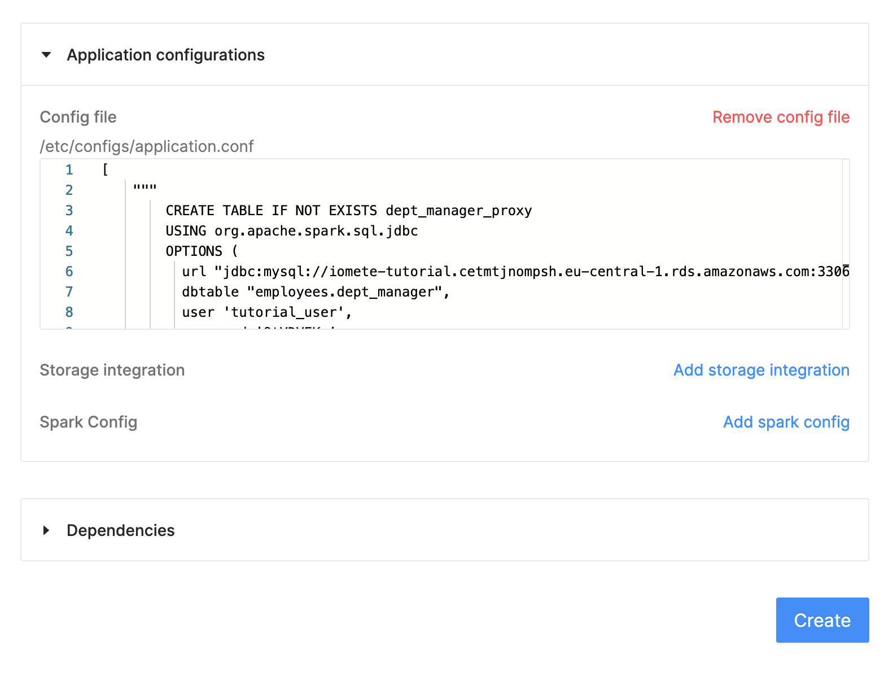Screen dimensions: 893x689
Task: Click line number 6 in editor gutter
Action: pyautogui.click(x=69, y=272)
